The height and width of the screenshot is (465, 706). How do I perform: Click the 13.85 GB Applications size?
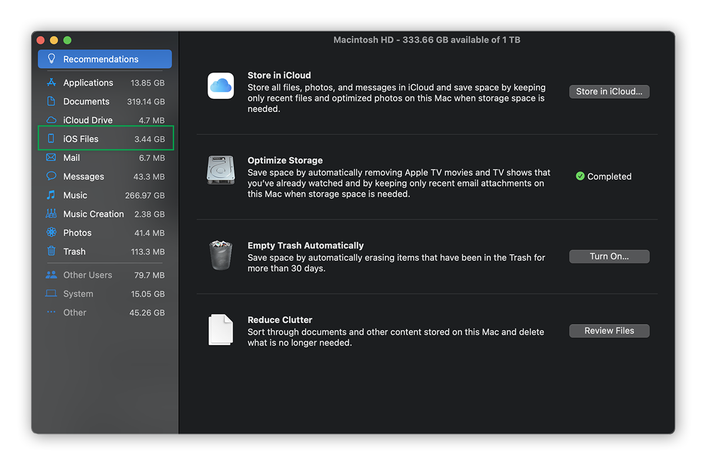point(148,83)
